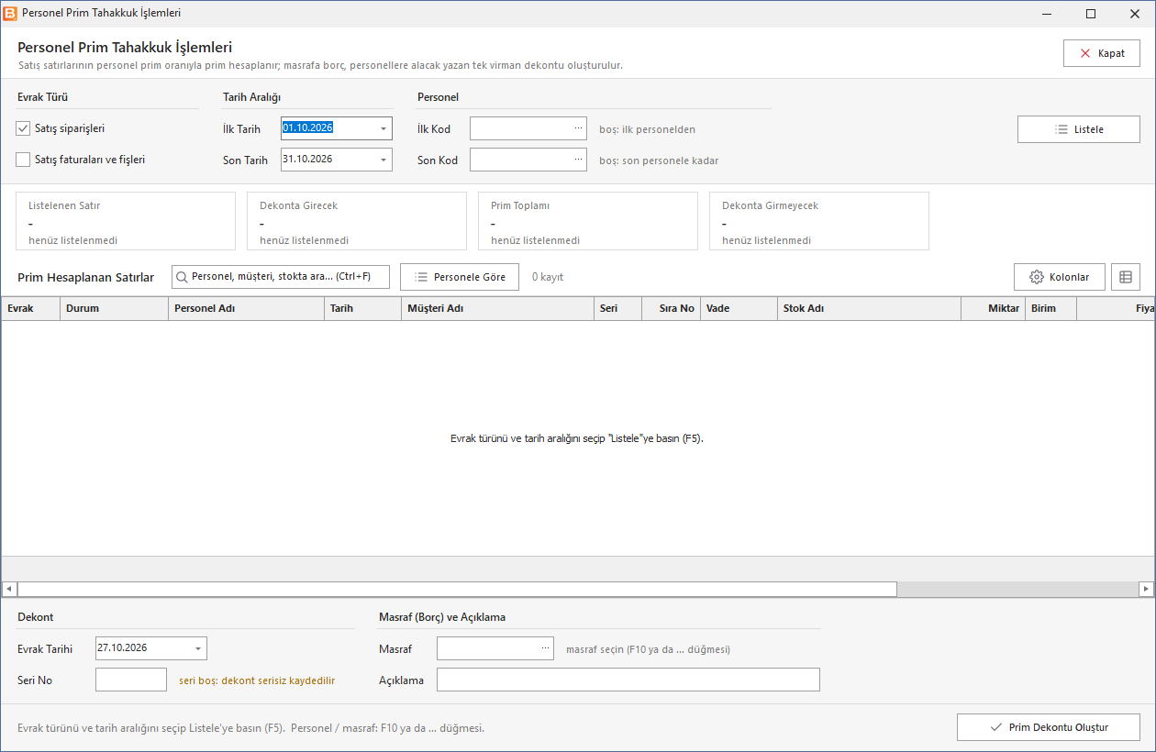Focus the personnel, customer, stock search box
The image size is (1156, 752).
pyautogui.click(x=281, y=277)
